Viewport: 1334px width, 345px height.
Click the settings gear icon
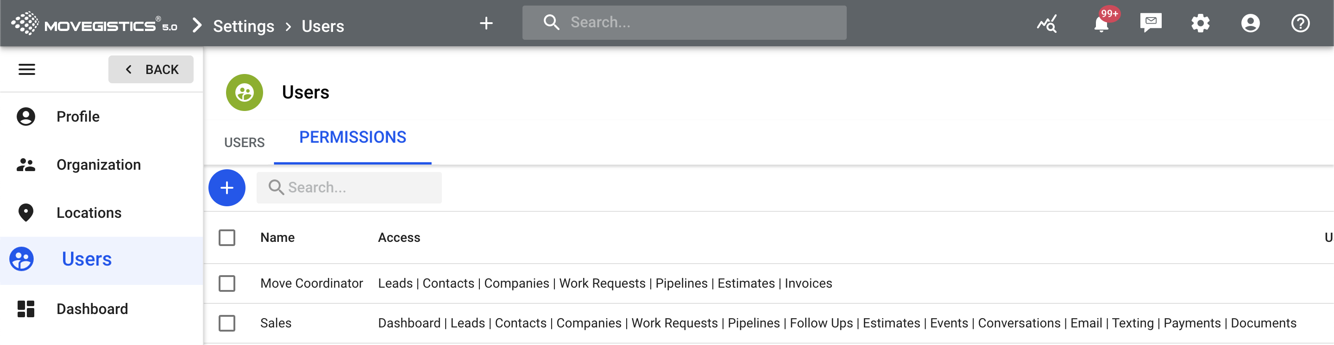pos(1200,23)
